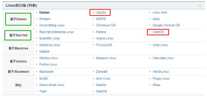Open the PCLinuxOS link
Image resolution: width=207 pixels, height=96 pixels.
click(104, 45)
